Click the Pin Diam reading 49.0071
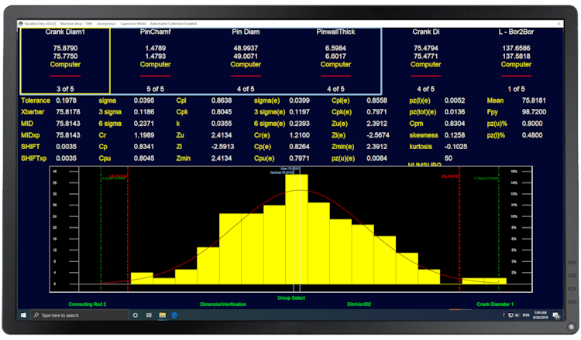The image size is (581, 340). (x=246, y=56)
